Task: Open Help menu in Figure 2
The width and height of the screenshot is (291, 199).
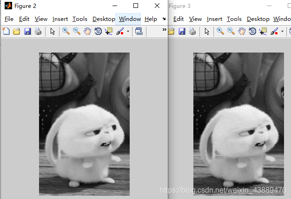Action: 151,19
